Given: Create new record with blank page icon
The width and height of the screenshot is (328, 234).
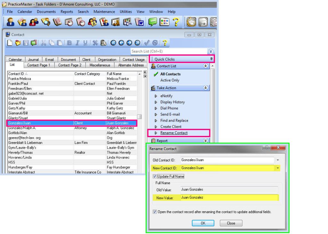Looking at the screenshot, I should pyautogui.click(x=10, y=43).
